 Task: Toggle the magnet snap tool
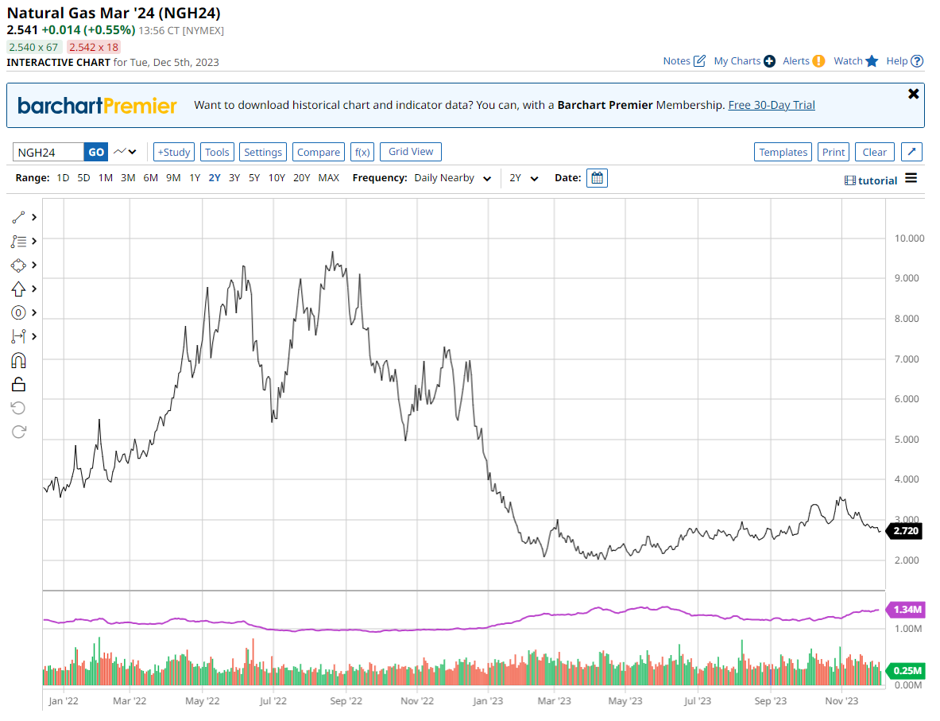tap(18, 360)
